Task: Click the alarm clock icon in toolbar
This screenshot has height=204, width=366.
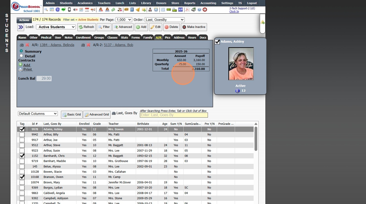Action: [156, 9]
